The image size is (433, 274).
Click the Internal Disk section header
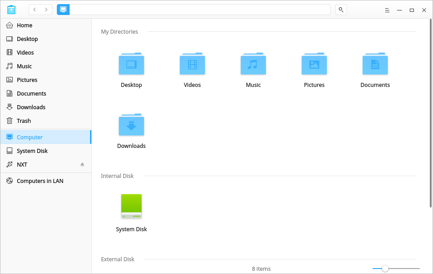(117, 176)
